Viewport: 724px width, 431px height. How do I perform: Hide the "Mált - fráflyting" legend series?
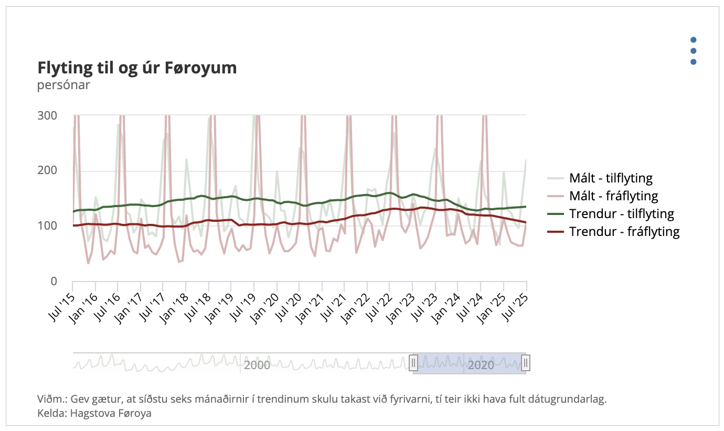point(613,196)
